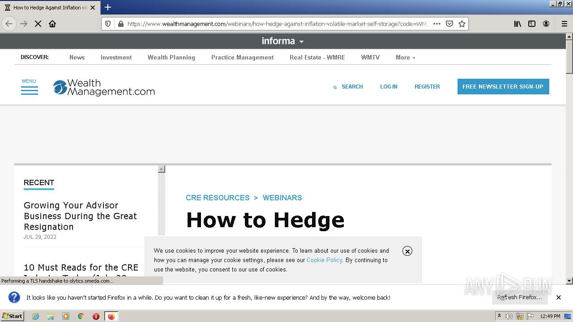Click page scrollbar up arrow
The height and width of the screenshot is (322, 573).
point(569,37)
